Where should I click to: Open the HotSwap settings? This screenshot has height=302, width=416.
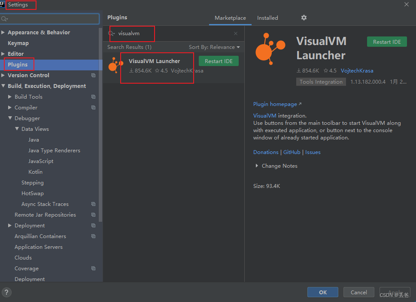tap(32, 193)
